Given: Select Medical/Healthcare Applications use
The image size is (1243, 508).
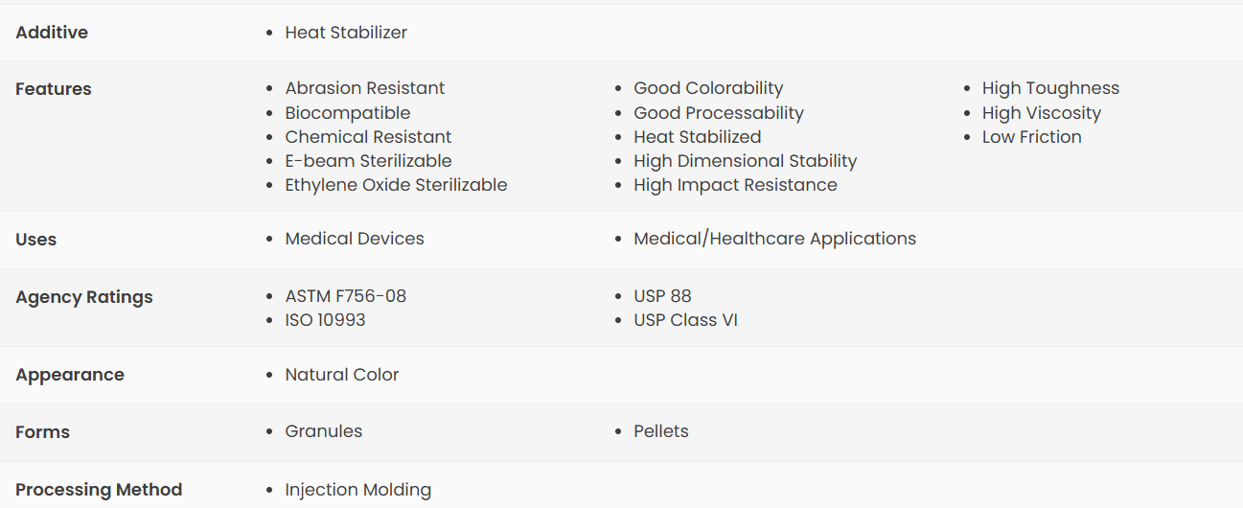Looking at the screenshot, I should (774, 239).
